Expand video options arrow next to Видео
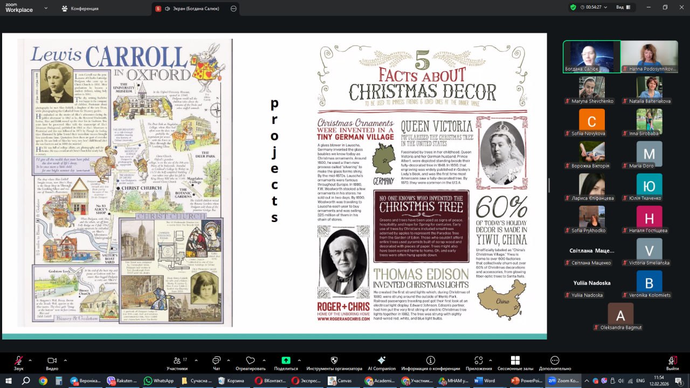Viewport: 690px width, 388px height. click(65, 360)
